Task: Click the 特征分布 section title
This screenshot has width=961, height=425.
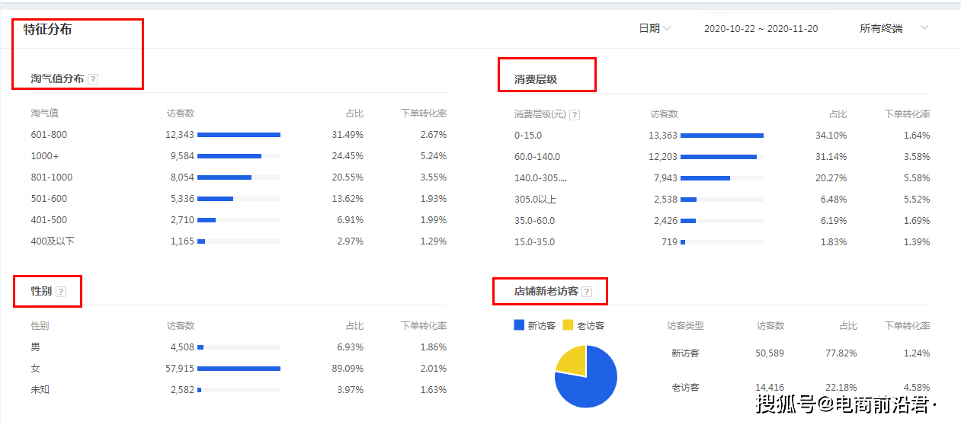Action: coord(47,29)
